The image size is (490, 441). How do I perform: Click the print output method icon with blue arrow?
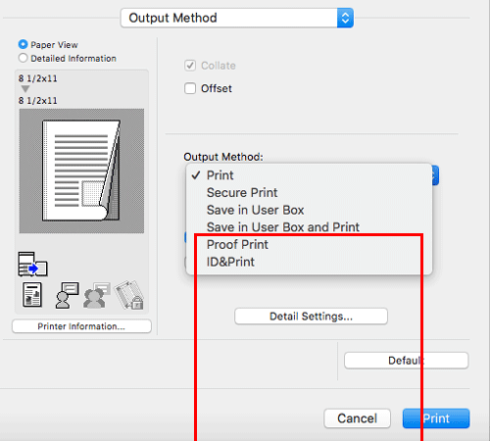32,264
